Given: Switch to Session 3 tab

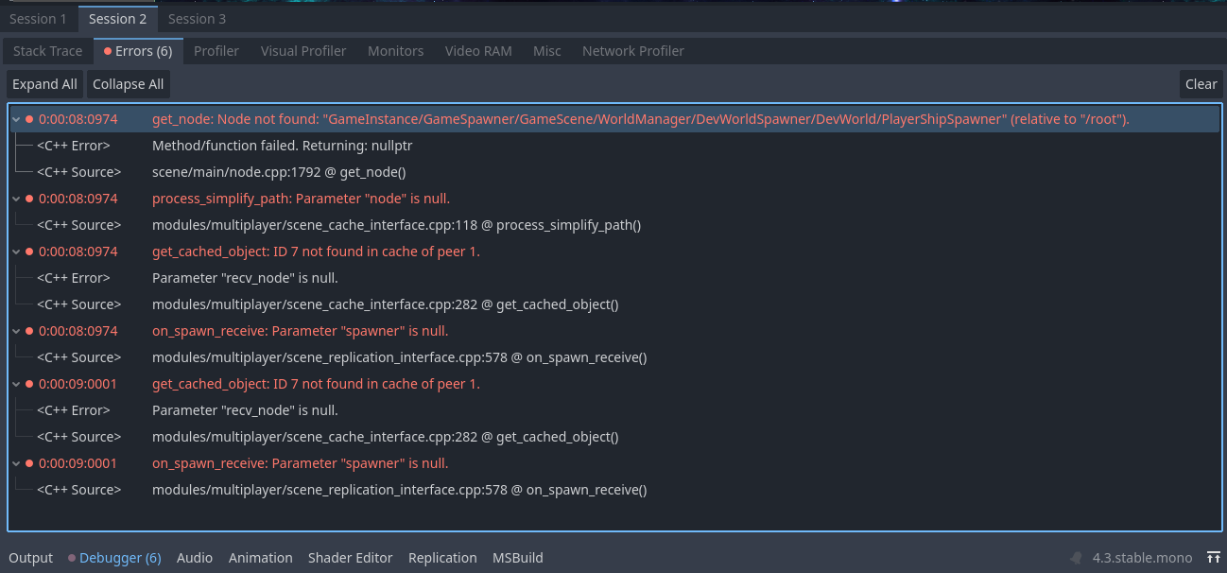Looking at the screenshot, I should point(197,19).
